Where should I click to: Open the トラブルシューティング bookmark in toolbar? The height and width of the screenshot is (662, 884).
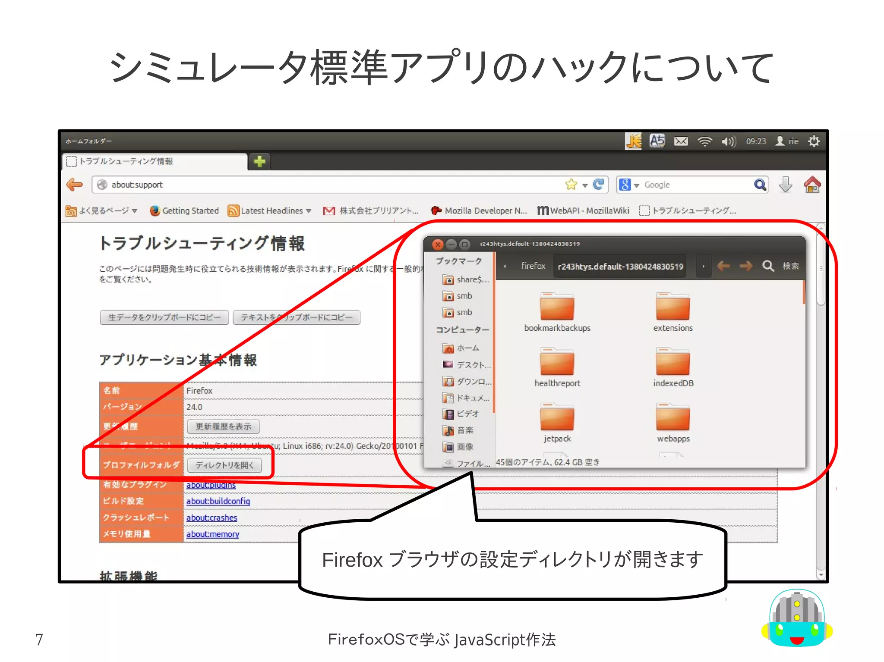688,210
